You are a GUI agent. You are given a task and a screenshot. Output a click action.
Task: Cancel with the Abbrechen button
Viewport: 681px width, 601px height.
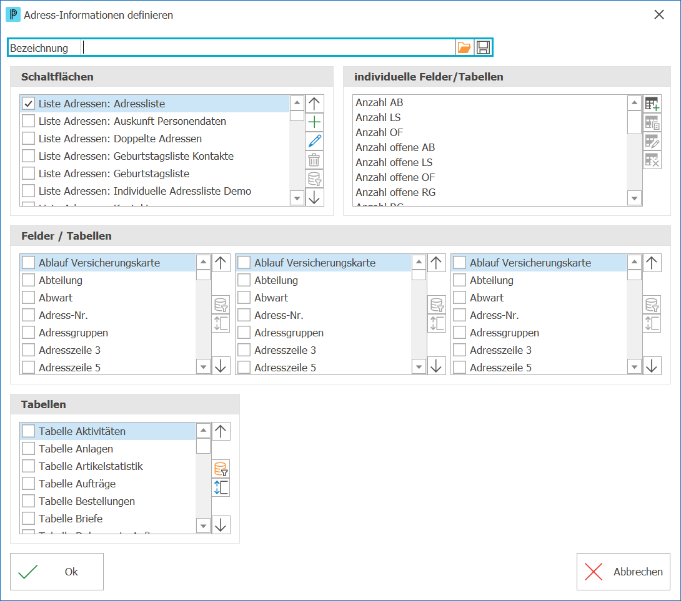pyautogui.click(x=624, y=572)
